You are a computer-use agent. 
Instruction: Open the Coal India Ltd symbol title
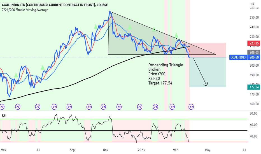[x=55, y=5]
